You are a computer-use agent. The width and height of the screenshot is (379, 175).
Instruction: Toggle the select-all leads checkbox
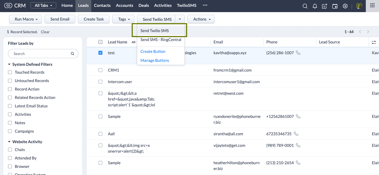pyautogui.click(x=100, y=42)
